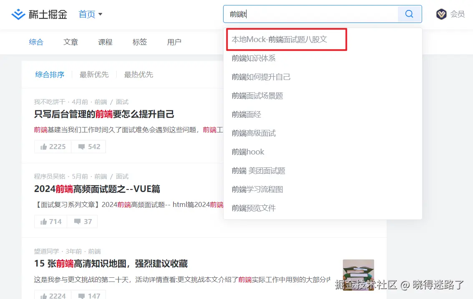Select suggestion 前端学习流程图
Image resolution: width=473 pixels, height=299 pixels.
(x=322, y=189)
